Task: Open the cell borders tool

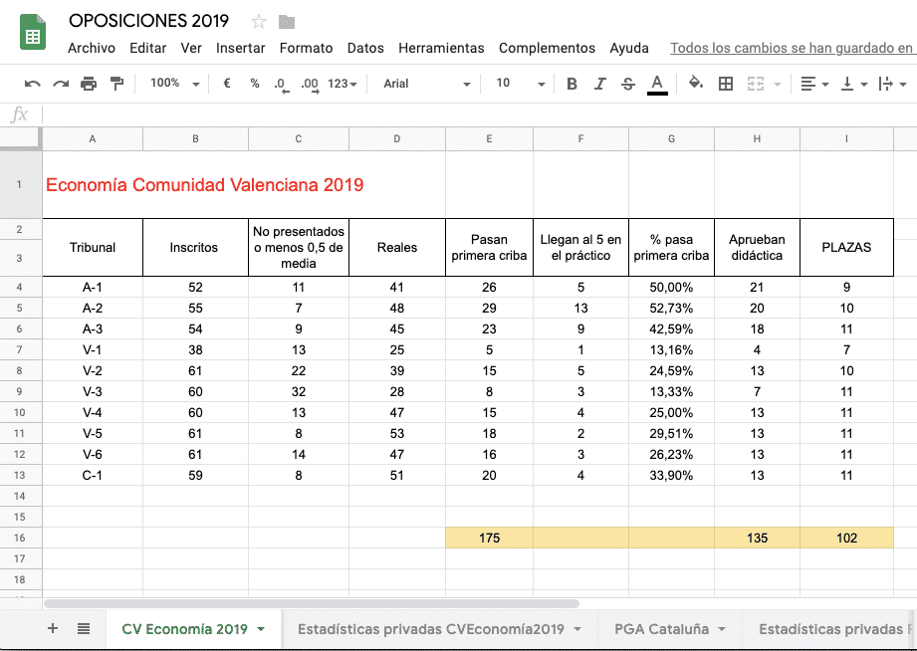Action: [x=726, y=84]
